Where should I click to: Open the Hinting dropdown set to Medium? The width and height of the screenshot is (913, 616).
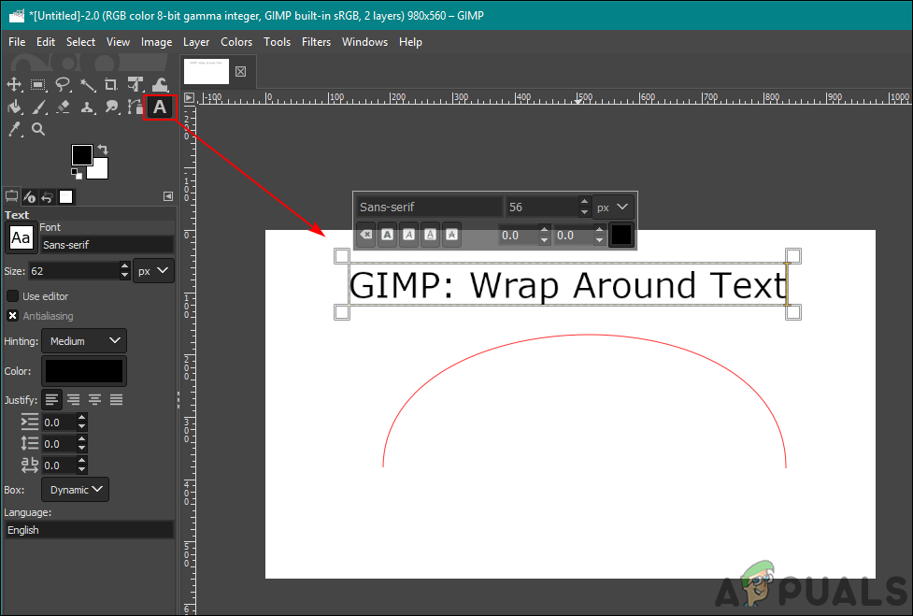(x=84, y=341)
